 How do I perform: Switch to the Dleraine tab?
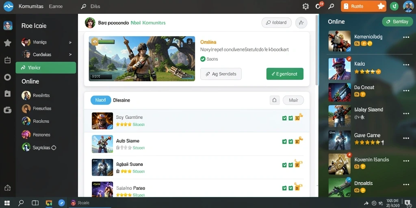[121, 100]
